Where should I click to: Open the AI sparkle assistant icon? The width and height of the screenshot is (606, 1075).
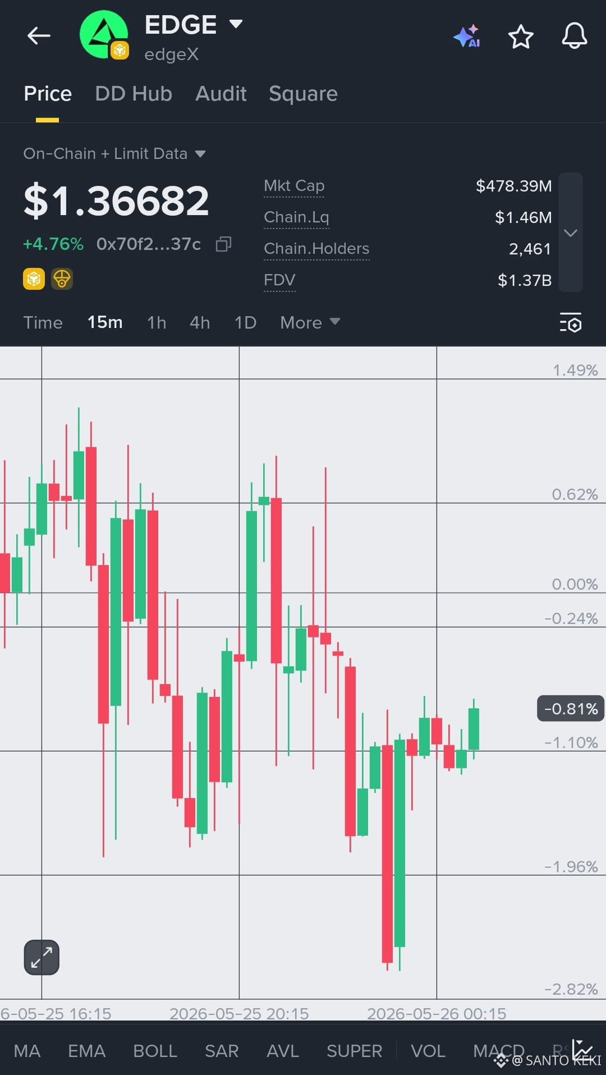(467, 37)
